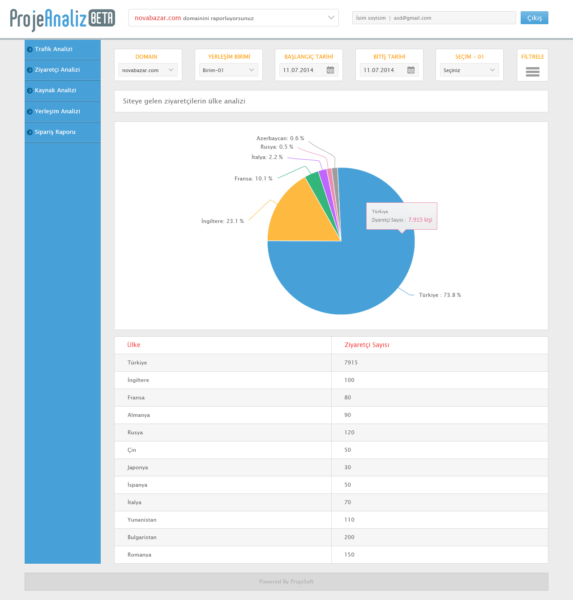Image resolution: width=573 pixels, height=600 pixels.
Task: Click the Powered By ProjeSoft footer link
Action: (x=286, y=582)
